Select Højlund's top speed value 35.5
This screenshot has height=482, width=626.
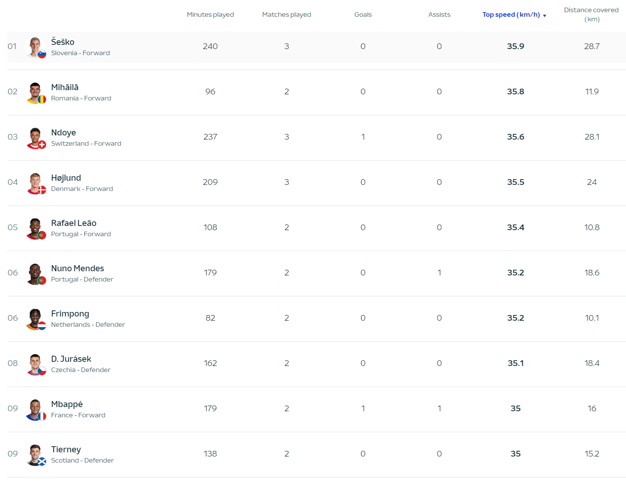point(515,182)
